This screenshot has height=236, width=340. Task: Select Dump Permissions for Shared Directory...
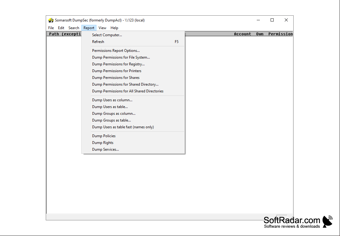133,84
